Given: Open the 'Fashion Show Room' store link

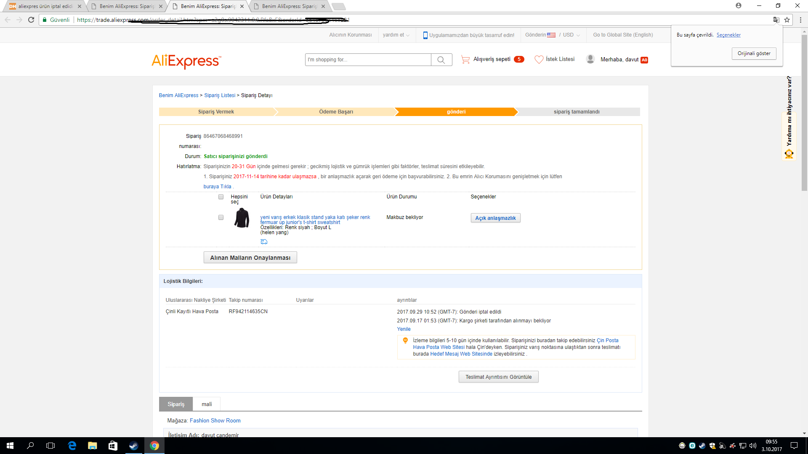Looking at the screenshot, I should point(215,420).
